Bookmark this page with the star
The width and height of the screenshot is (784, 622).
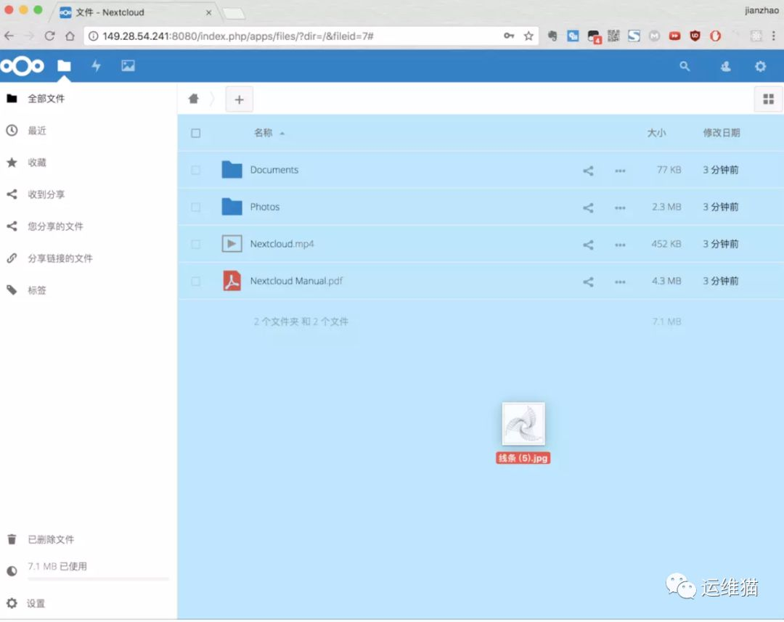point(528,36)
